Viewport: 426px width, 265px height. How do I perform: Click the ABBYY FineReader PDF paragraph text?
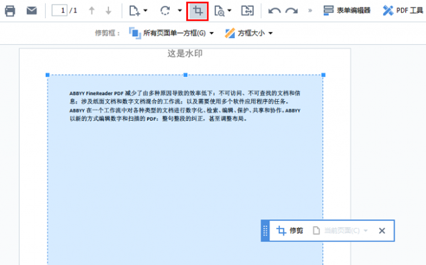(185, 106)
